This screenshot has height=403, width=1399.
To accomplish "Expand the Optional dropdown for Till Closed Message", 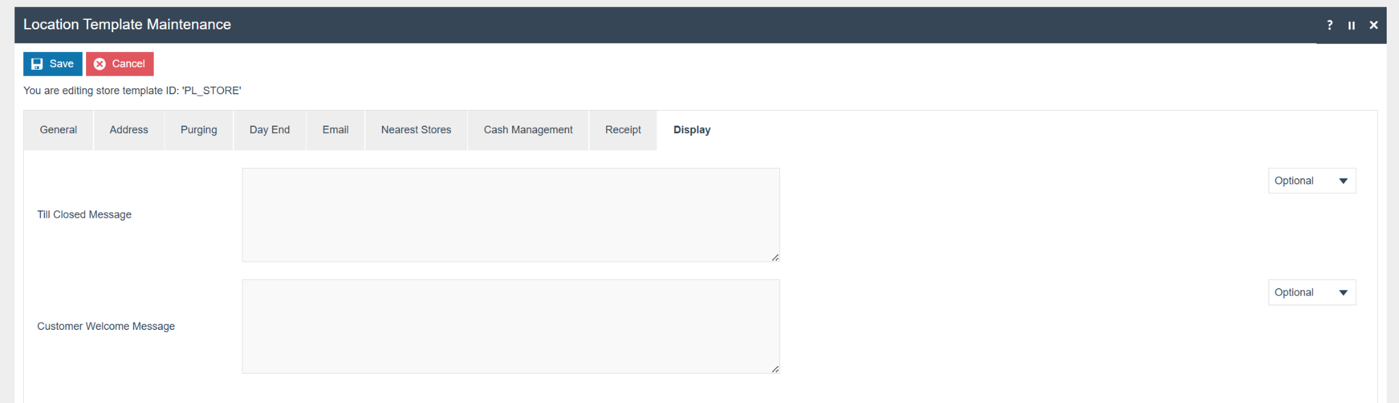I will (x=1312, y=181).
